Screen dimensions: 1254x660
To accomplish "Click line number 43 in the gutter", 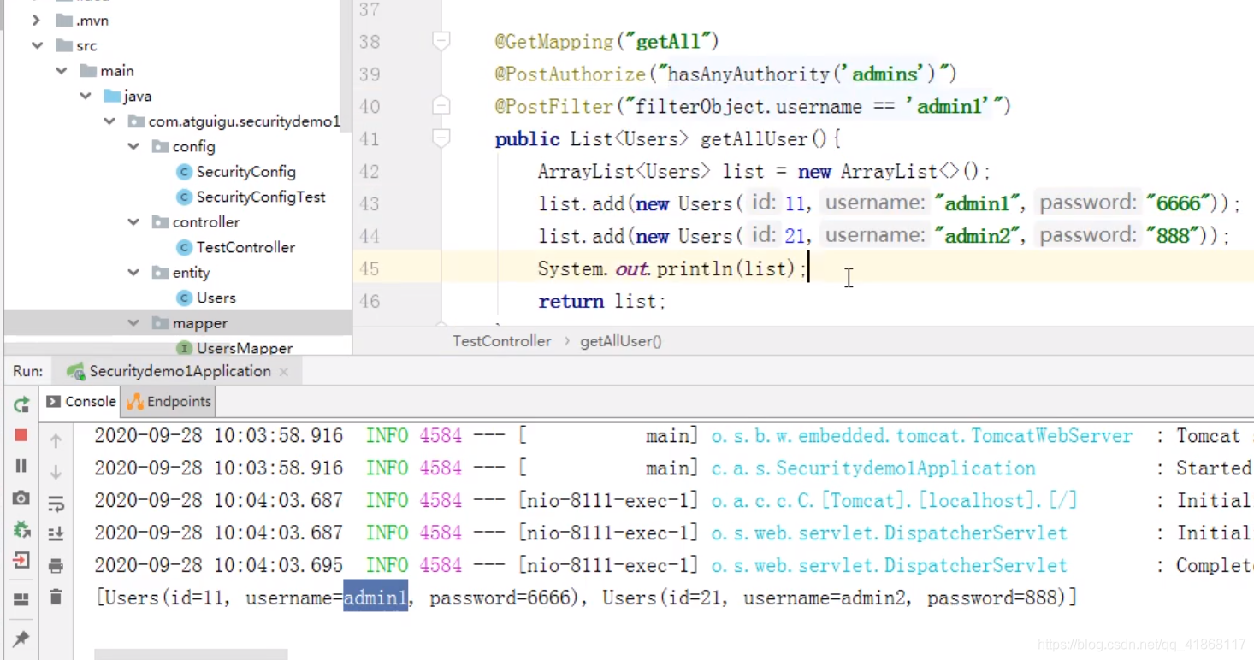I will 369,203.
